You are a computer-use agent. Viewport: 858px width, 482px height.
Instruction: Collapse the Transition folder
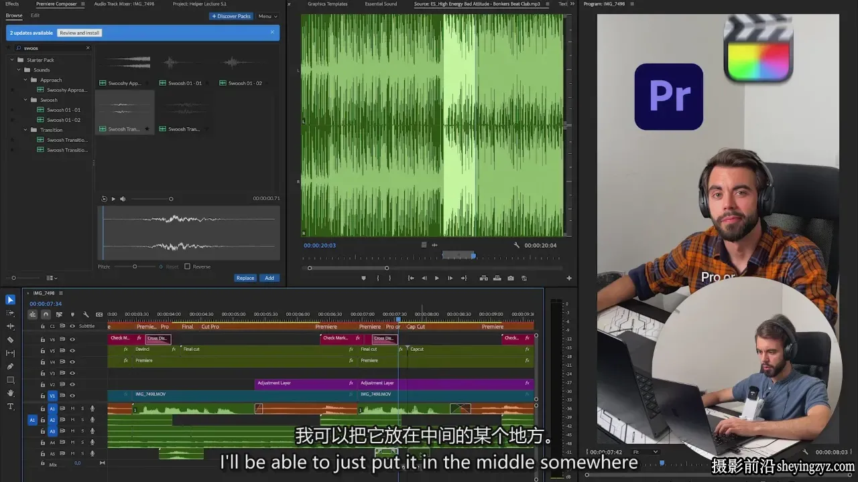click(25, 130)
